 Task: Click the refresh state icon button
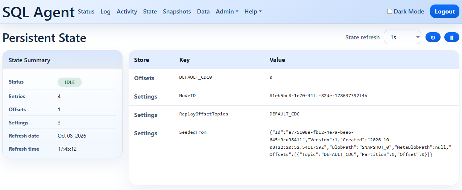tap(433, 37)
